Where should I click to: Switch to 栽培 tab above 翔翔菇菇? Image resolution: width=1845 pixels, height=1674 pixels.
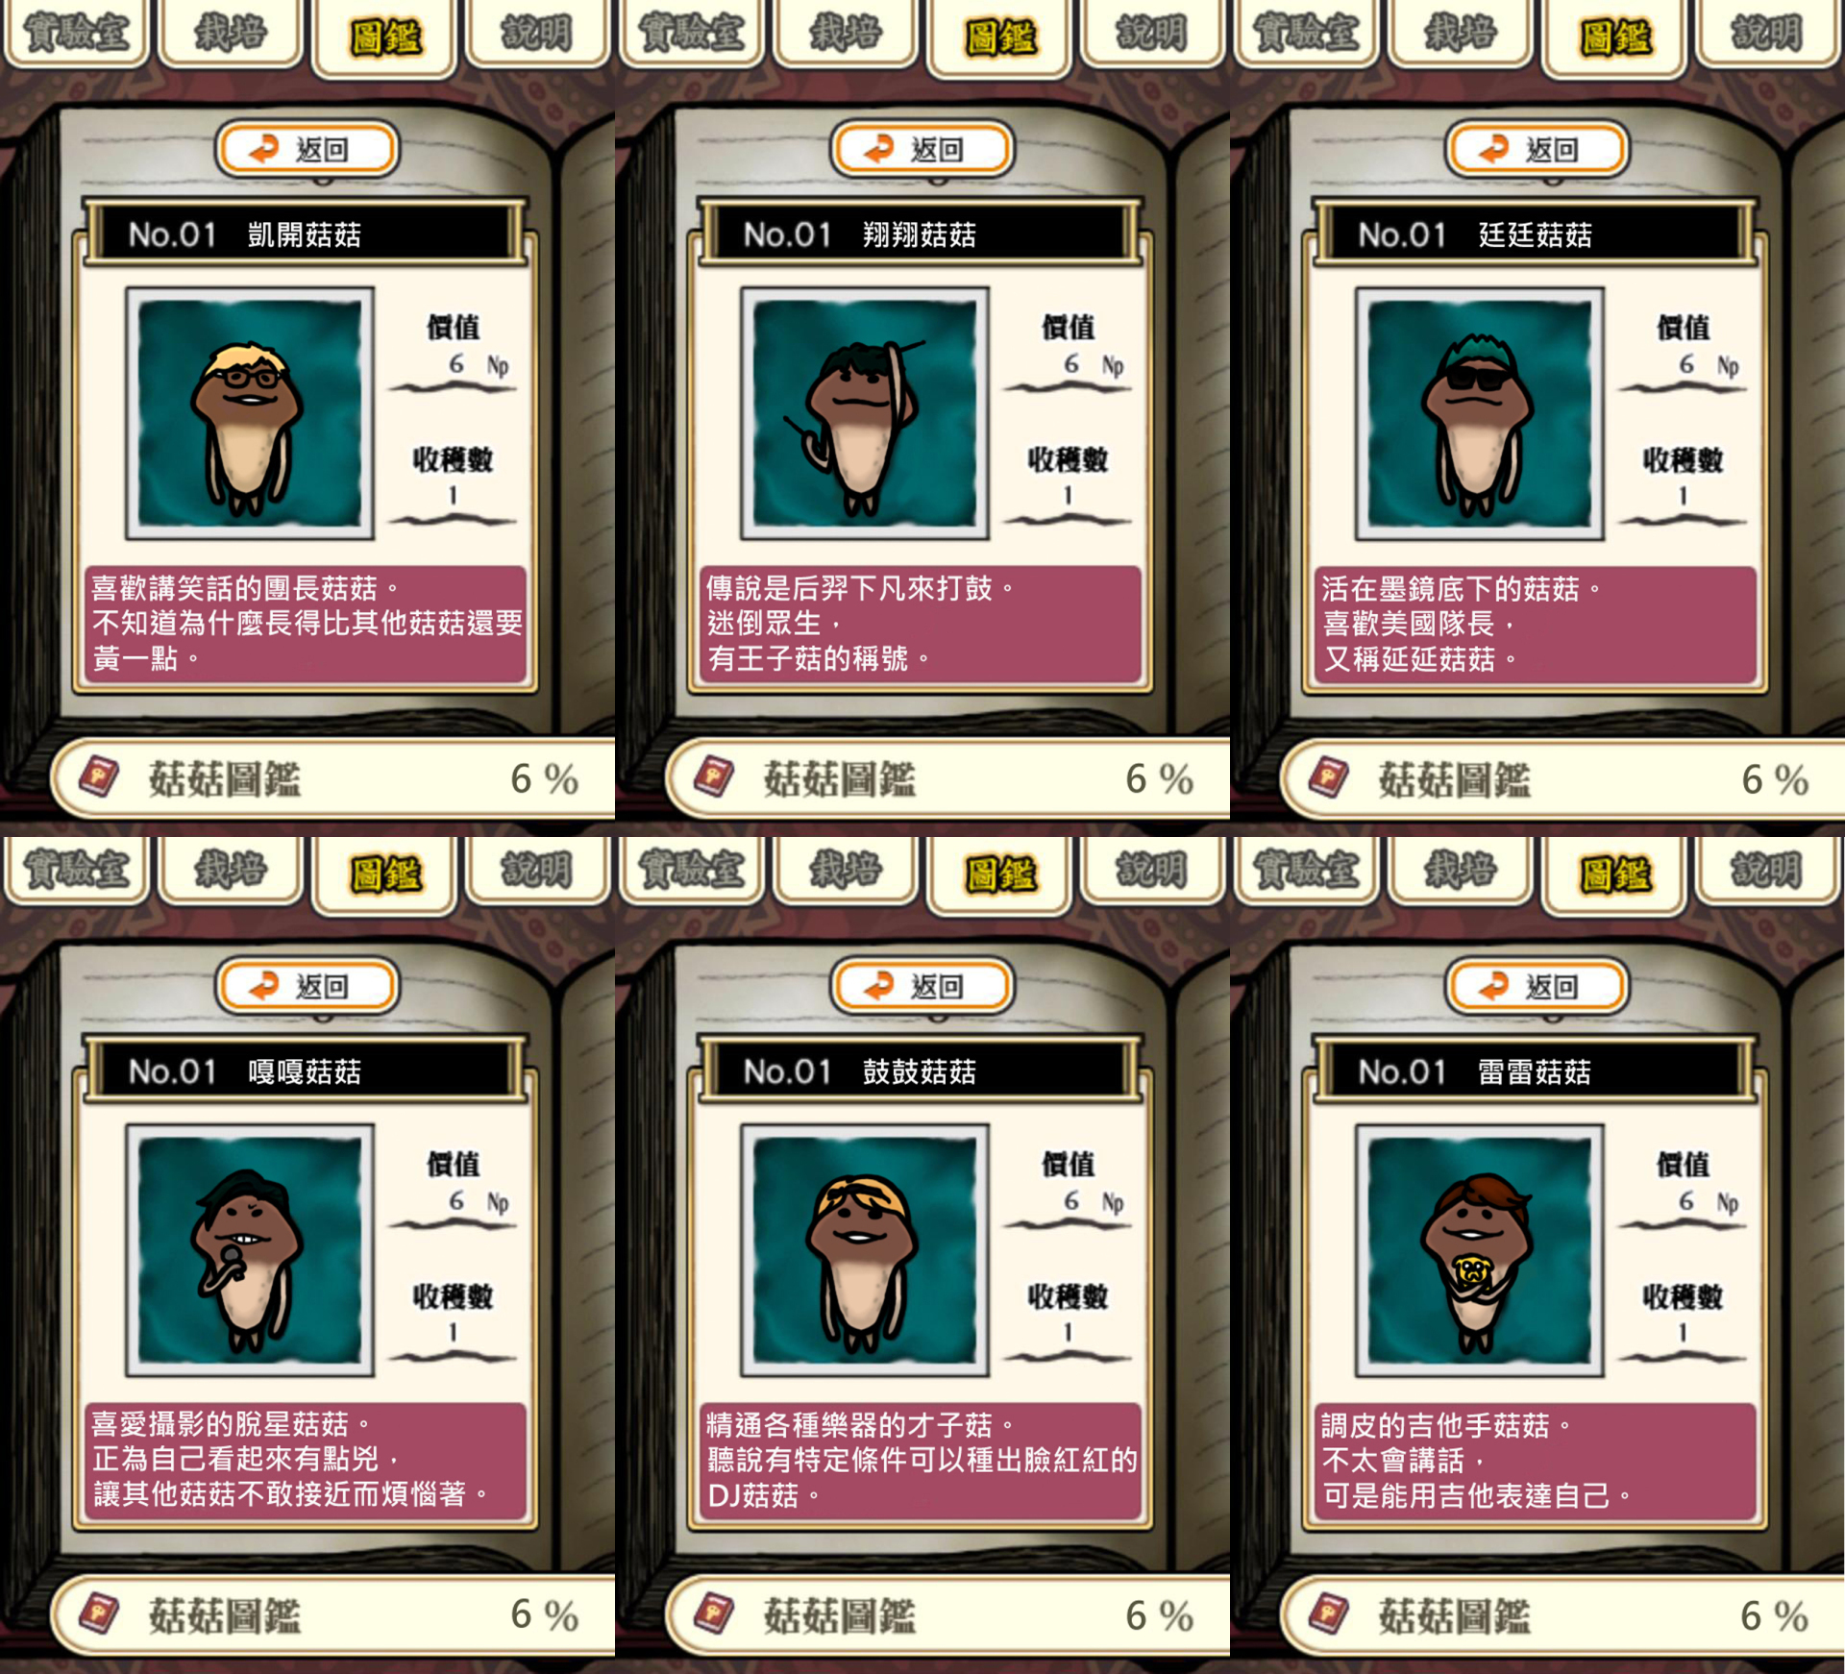click(x=846, y=34)
